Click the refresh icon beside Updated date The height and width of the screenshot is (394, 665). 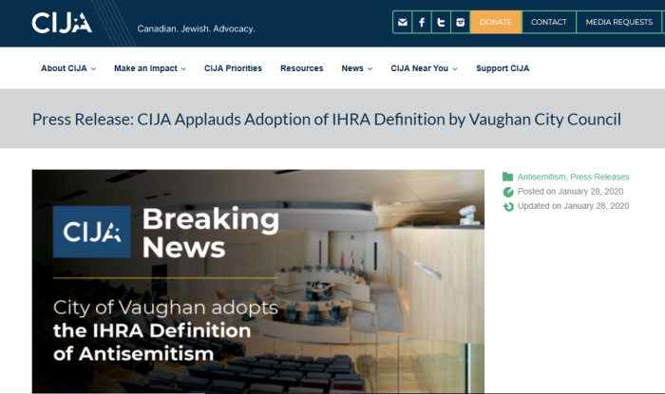[508, 206]
